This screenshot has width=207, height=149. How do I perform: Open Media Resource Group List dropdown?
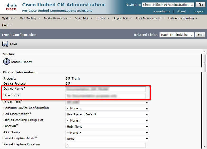(x=107, y=120)
